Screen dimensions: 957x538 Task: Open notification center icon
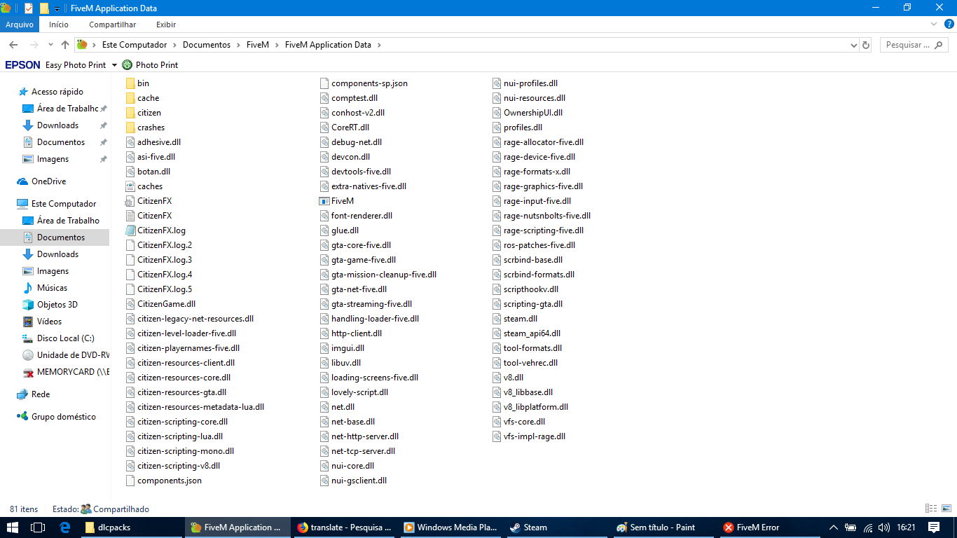(934, 527)
